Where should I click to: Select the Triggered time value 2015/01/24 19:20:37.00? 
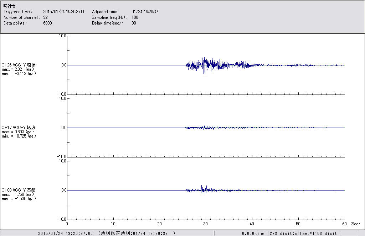click(67, 12)
